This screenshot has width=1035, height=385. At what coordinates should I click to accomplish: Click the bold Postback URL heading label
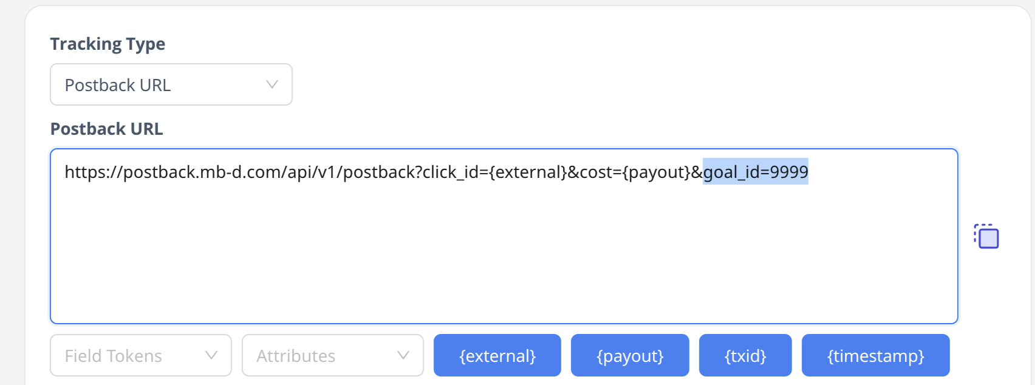pos(106,129)
